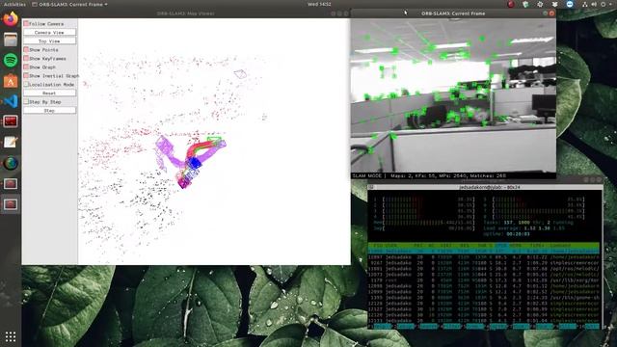Toggle the Show Points checkbox
This screenshot has width=617, height=347.
pos(26,49)
